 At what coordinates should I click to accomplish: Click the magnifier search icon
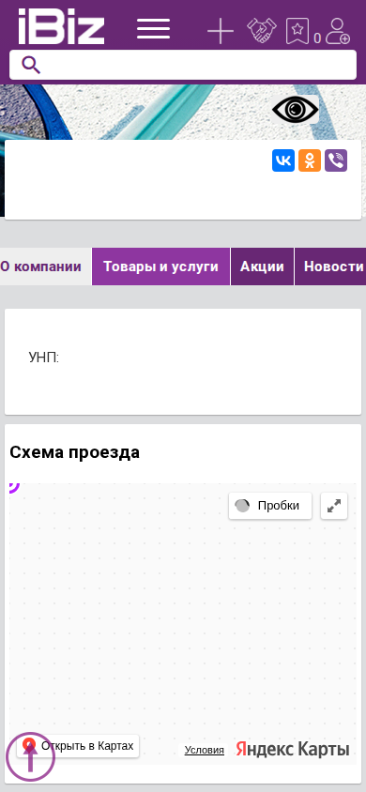(31, 65)
